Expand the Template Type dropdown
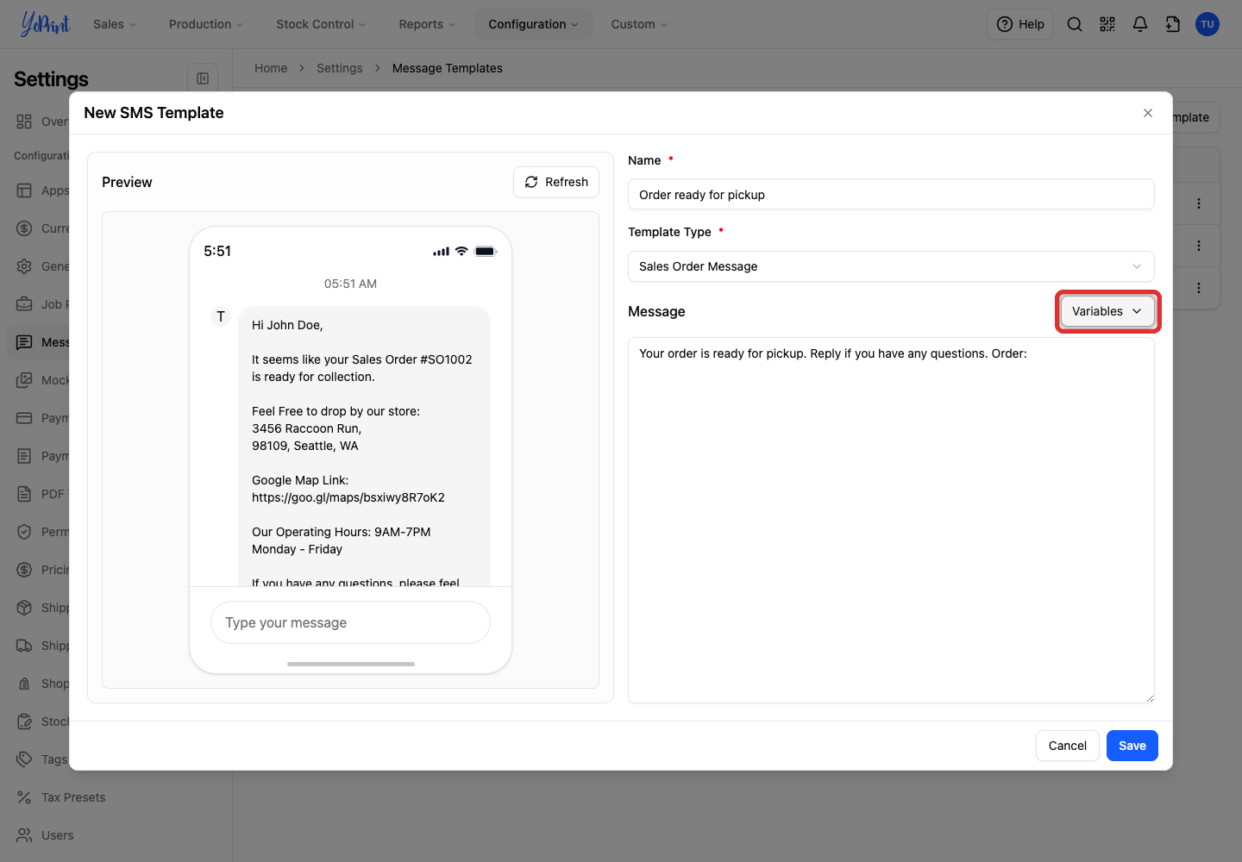 pos(891,266)
